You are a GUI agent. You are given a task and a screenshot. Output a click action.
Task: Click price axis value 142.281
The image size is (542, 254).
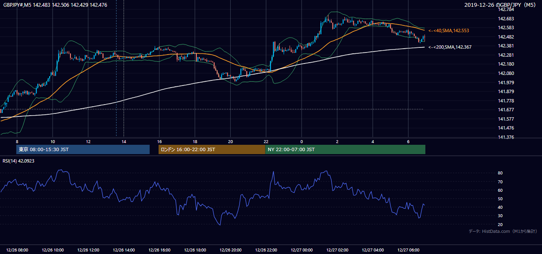[x=505, y=55]
